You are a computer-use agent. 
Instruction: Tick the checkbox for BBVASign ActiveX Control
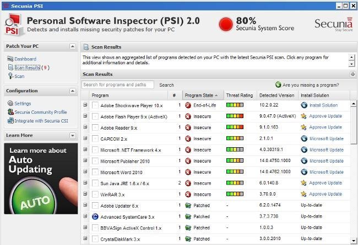pyautogui.click(x=95, y=227)
